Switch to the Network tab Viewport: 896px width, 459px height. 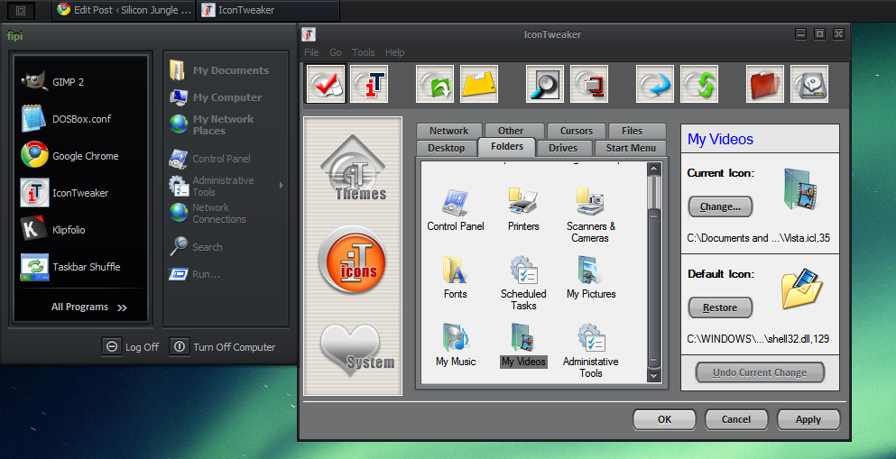pyautogui.click(x=449, y=131)
